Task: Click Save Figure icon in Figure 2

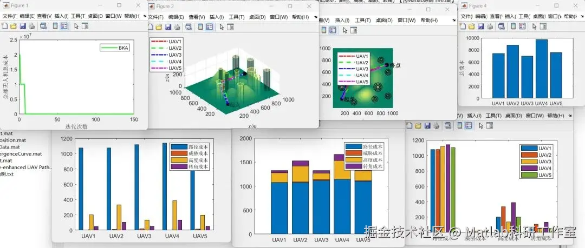Action: pos(168,27)
